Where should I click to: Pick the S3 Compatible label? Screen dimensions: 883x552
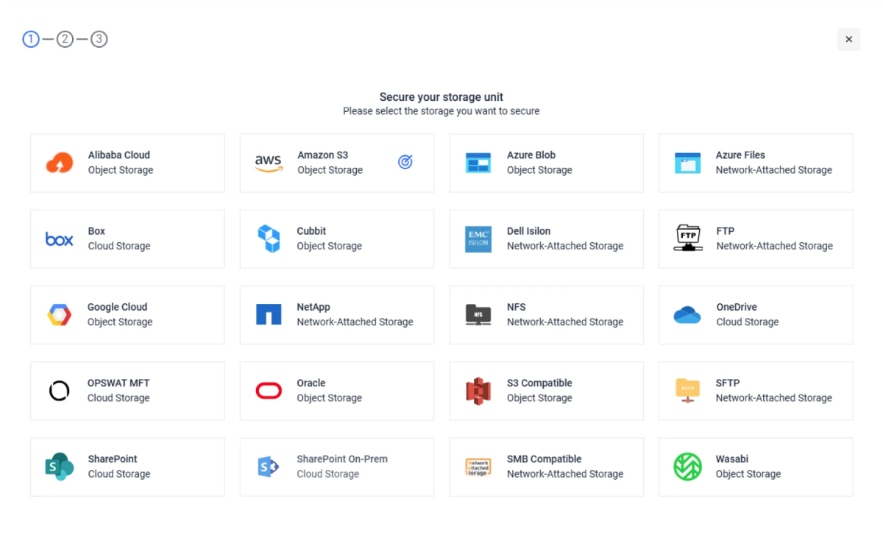[x=539, y=383]
